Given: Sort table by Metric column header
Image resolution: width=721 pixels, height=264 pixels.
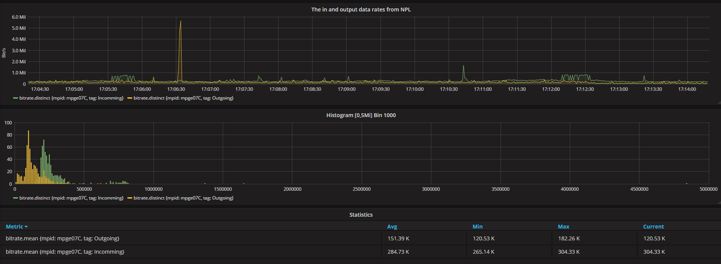Looking at the screenshot, I should [15, 227].
